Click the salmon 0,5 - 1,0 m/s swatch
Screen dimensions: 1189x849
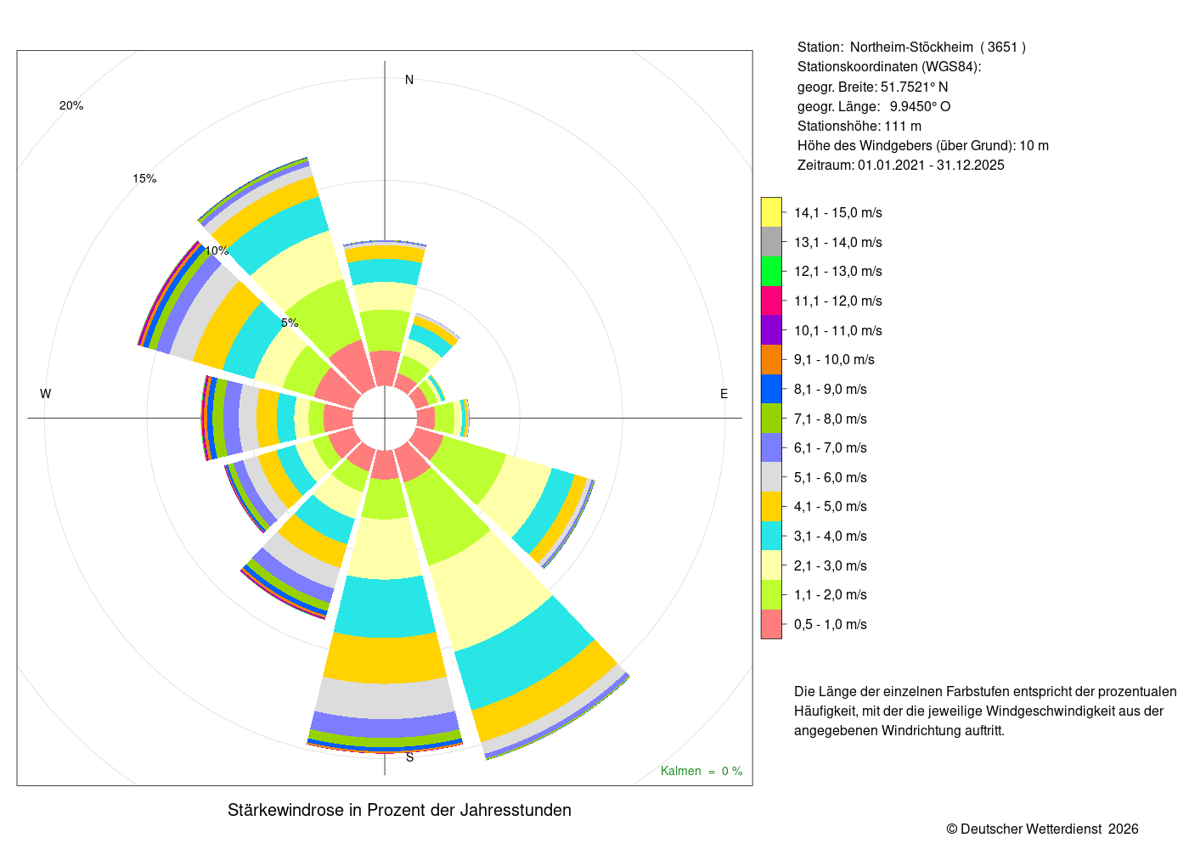pyautogui.click(x=771, y=624)
